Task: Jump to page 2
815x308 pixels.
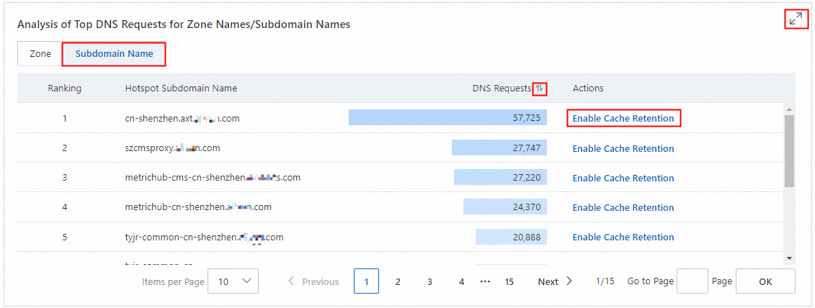Action: 398,281
